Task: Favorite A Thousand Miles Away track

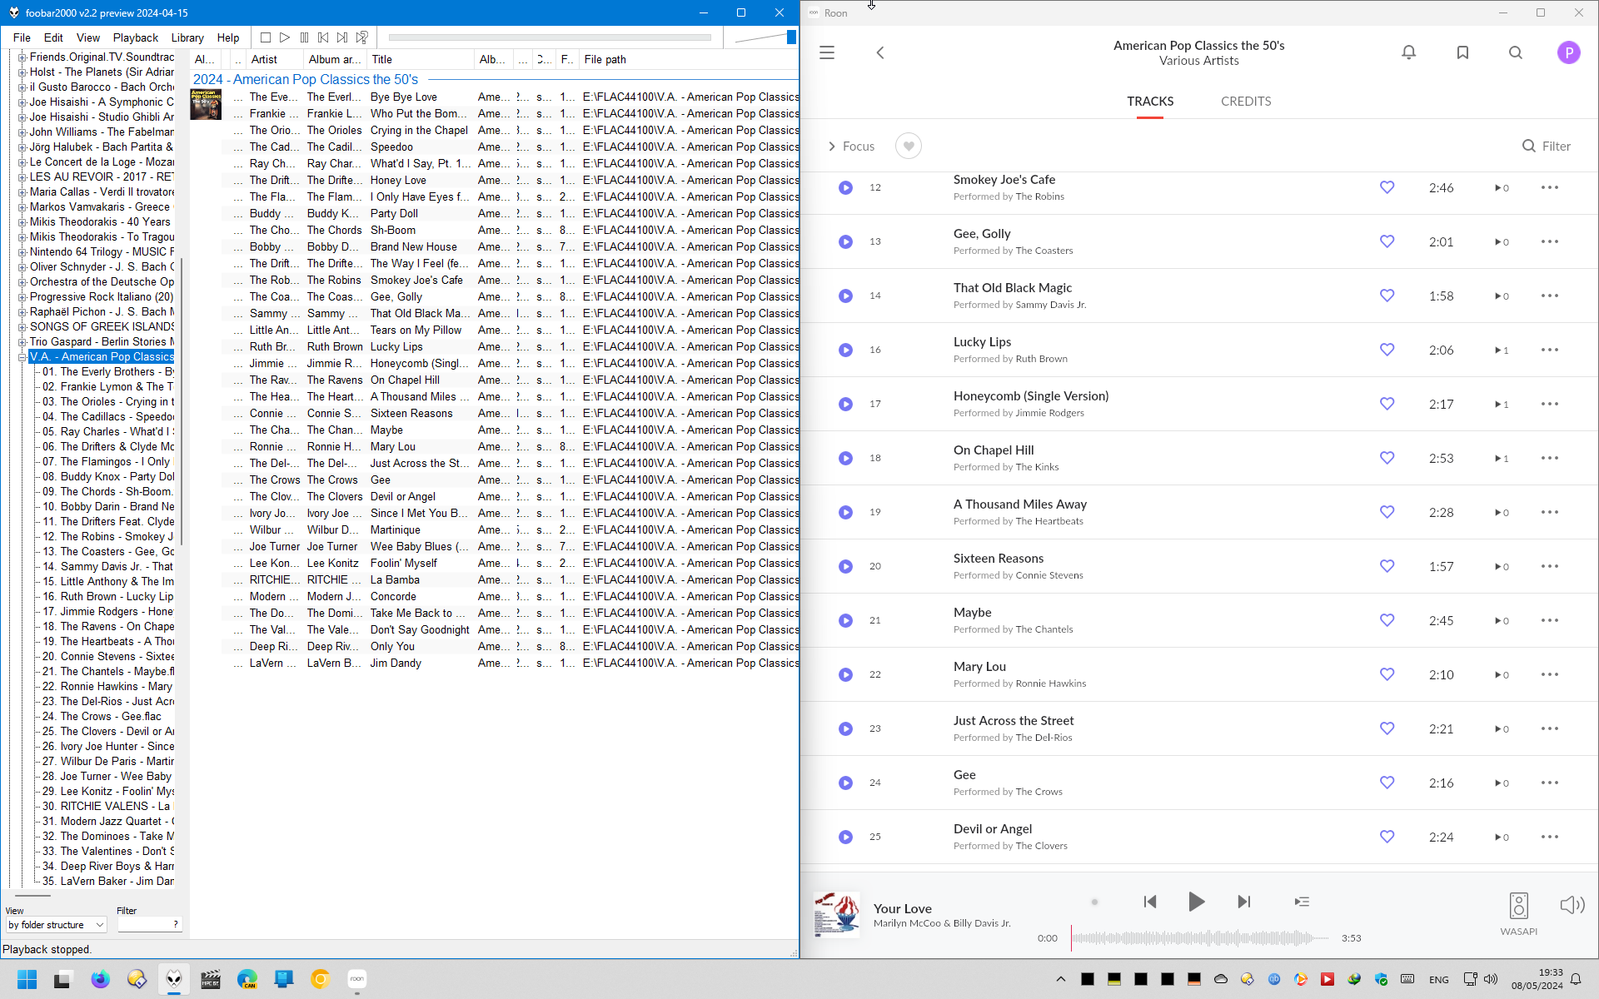Action: click(x=1387, y=512)
